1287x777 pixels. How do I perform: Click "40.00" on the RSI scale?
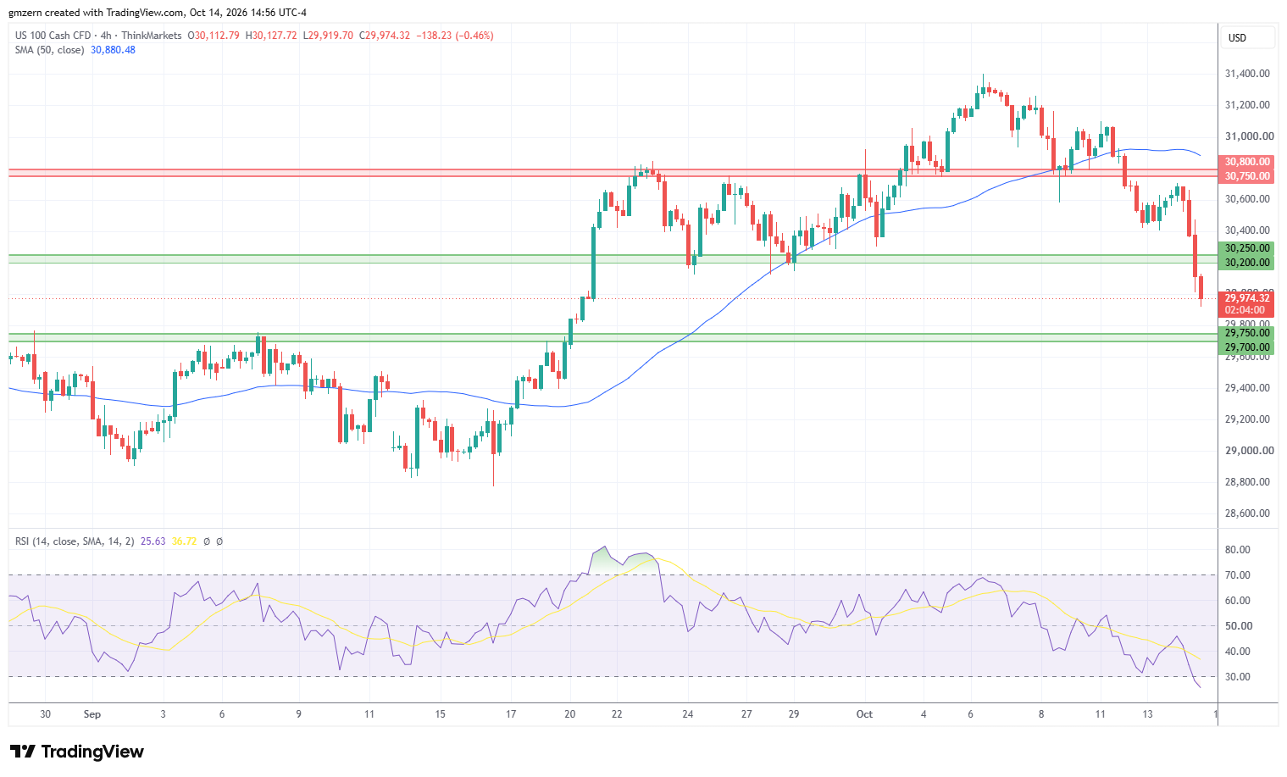click(x=1237, y=652)
